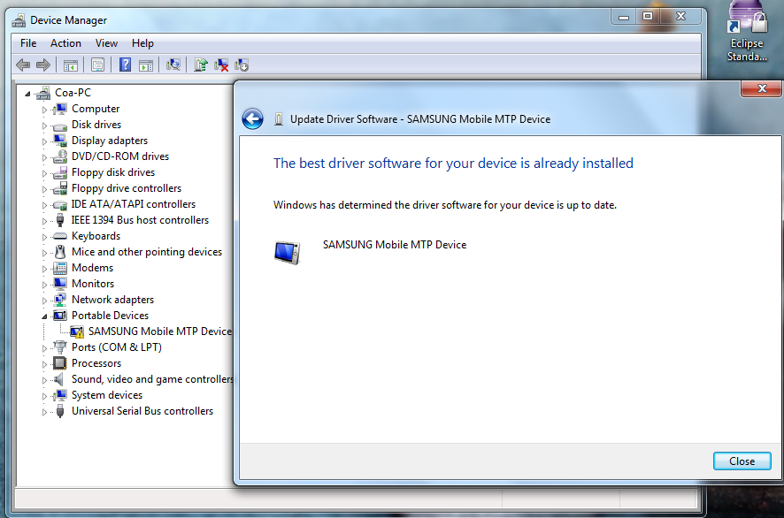Viewport: 784px width, 518px height.
Task: Select the Universal Serial Bus controllers icon
Action: coord(60,411)
